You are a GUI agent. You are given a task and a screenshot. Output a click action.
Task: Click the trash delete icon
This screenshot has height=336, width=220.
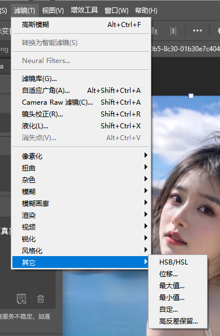pos(41,299)
